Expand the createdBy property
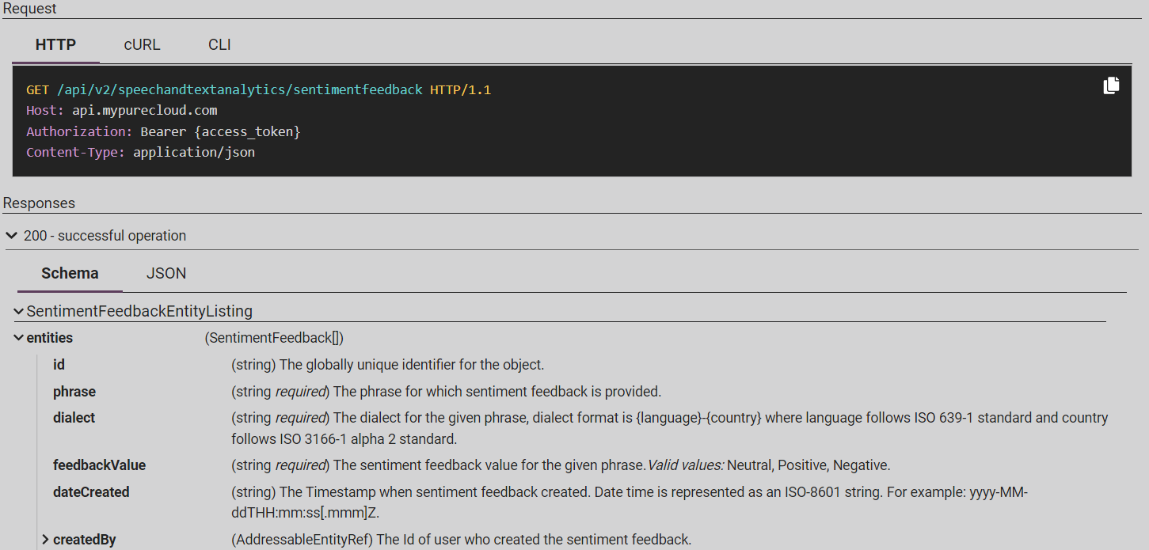Image resolution: width=1149 pixels, height=550 pixels. [46, 540]
